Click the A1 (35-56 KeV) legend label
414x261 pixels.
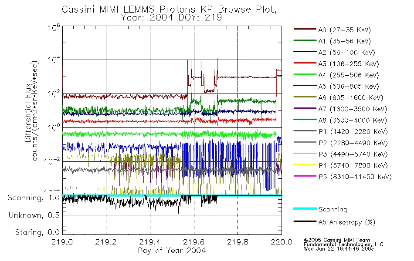[344, 41]
